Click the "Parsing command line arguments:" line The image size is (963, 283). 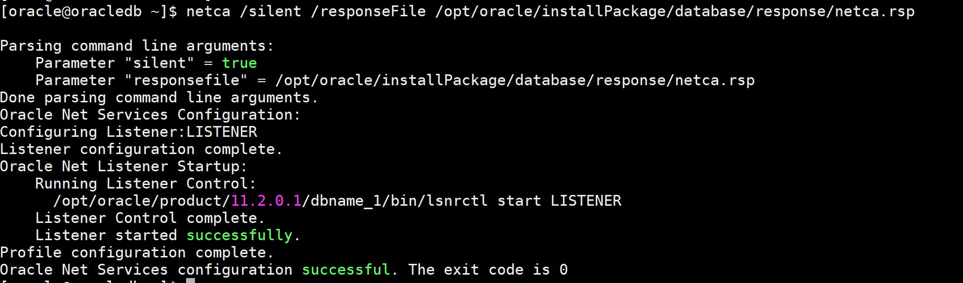(x=137, y=46)
